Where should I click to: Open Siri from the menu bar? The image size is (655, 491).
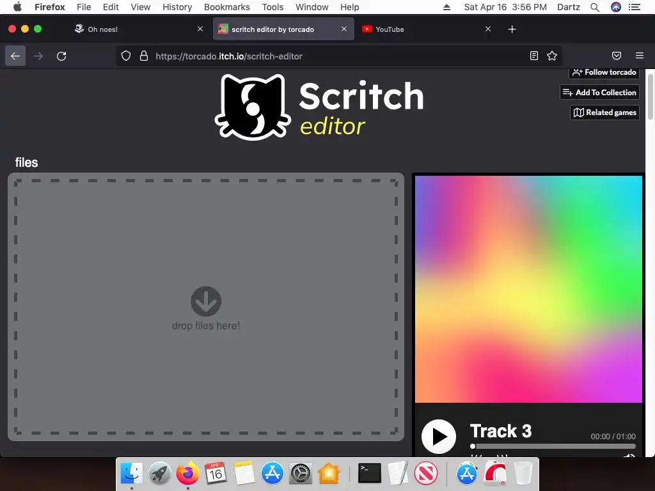pyautogui.click(x=616, y=7)
